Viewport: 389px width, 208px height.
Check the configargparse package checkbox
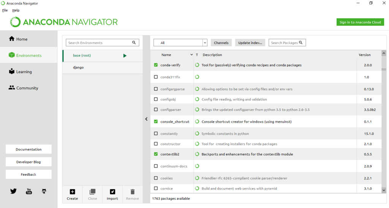pyautogui.click(x=156, y=89)
